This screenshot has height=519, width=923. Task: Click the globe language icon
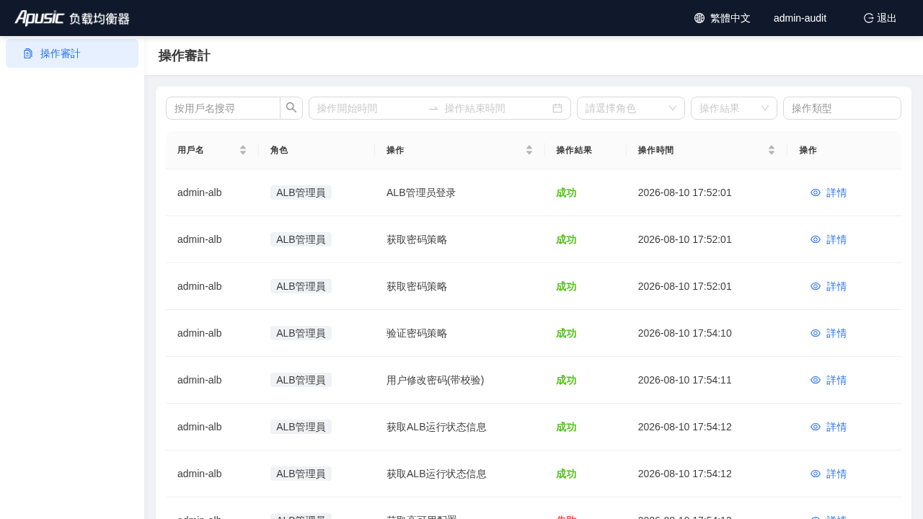tap(699, 18)
